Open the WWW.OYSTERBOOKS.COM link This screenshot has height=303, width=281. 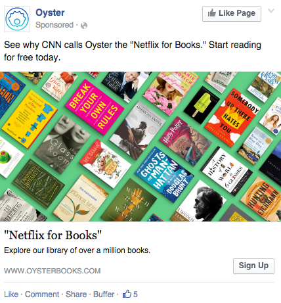pos(53,271)
